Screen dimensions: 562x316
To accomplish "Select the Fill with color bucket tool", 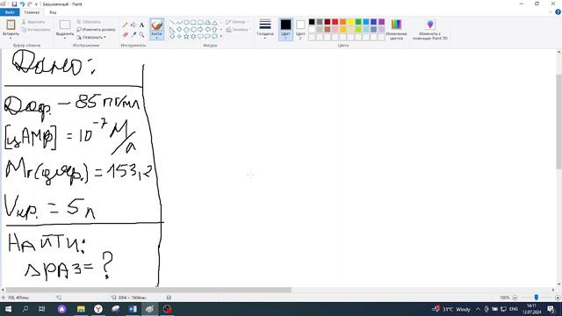I will [133, 25].
